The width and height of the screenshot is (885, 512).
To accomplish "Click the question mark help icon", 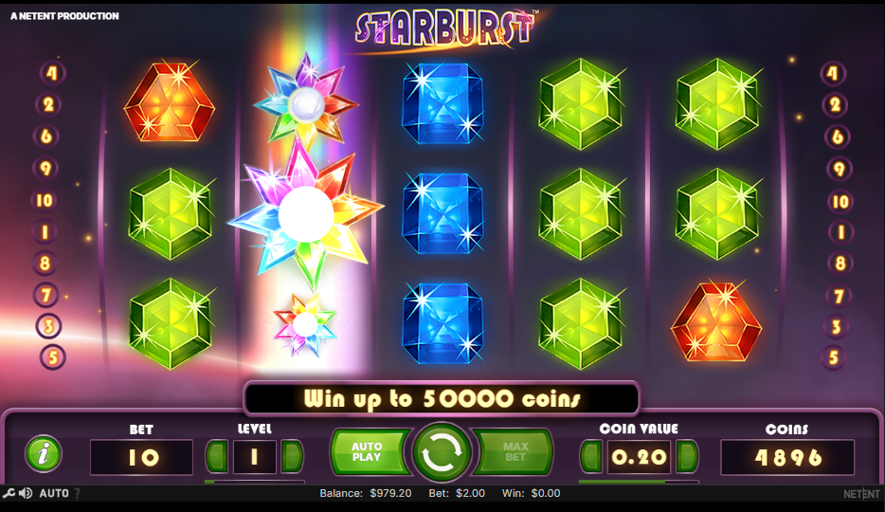I will tap(78, 493).
